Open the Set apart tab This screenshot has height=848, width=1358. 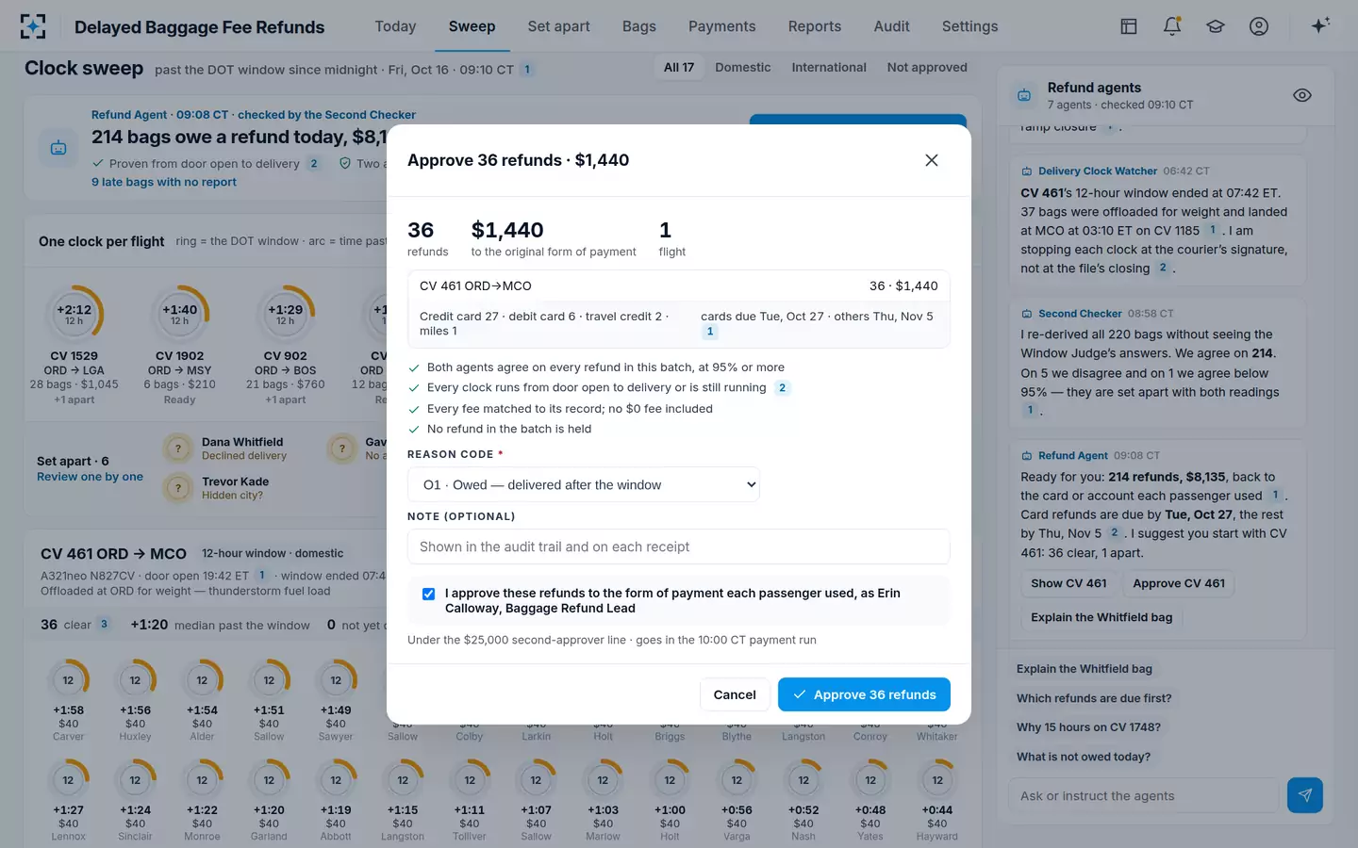[558, 26]
